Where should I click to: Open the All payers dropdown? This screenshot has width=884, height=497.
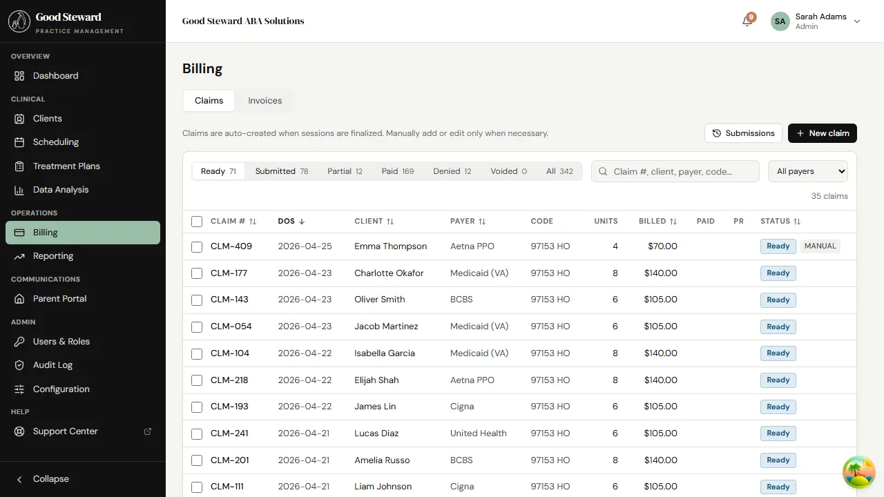click(807, 170)
